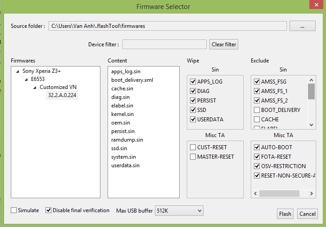Check the BOOT_DELIVERY exclude option

pyautogui.click(x=257, y=110)
